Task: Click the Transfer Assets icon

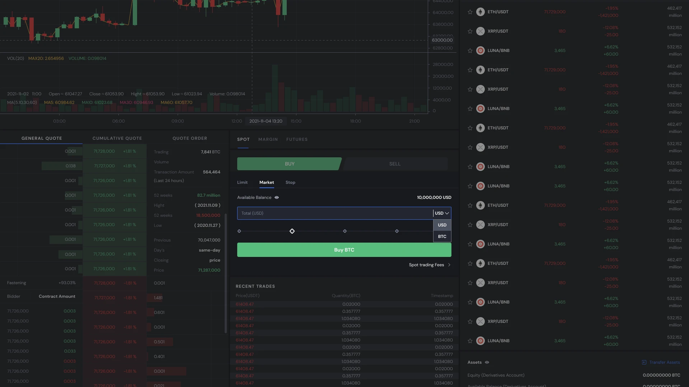Action: tap(644, 362)
